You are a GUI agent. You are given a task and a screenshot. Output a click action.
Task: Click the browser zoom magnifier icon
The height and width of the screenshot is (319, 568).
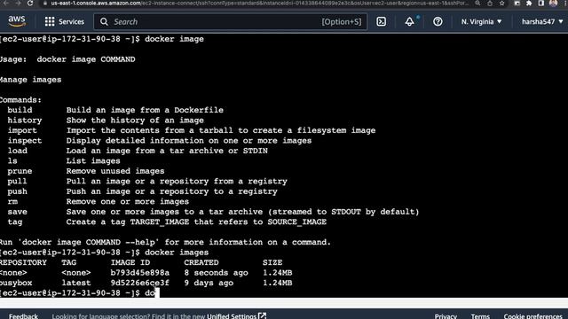(477, 4)
